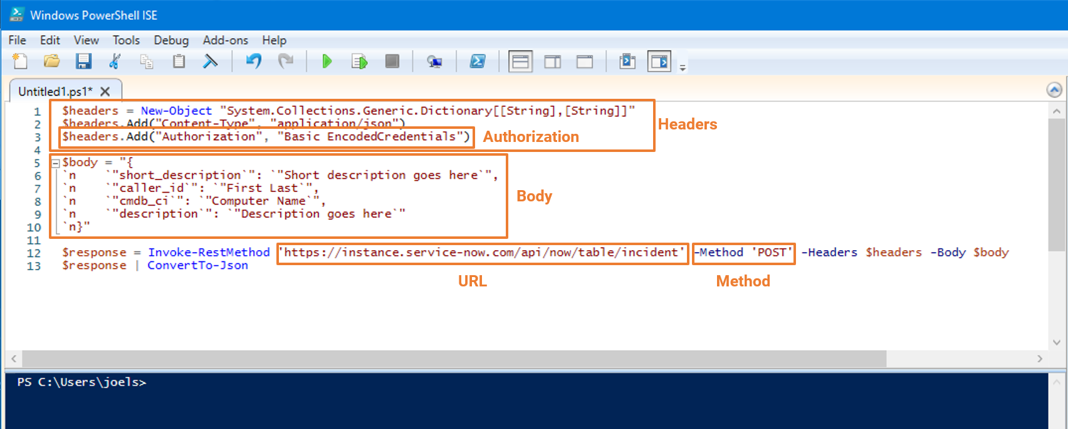The height and width of the screenshot is (429, 1068).
Task: Click the caller_id line in body
Action: click(x=191, y=188)
